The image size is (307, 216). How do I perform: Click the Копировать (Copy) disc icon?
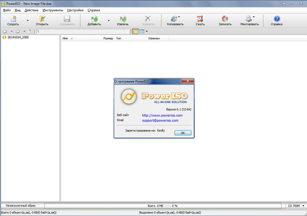click(x=174, y=19)
